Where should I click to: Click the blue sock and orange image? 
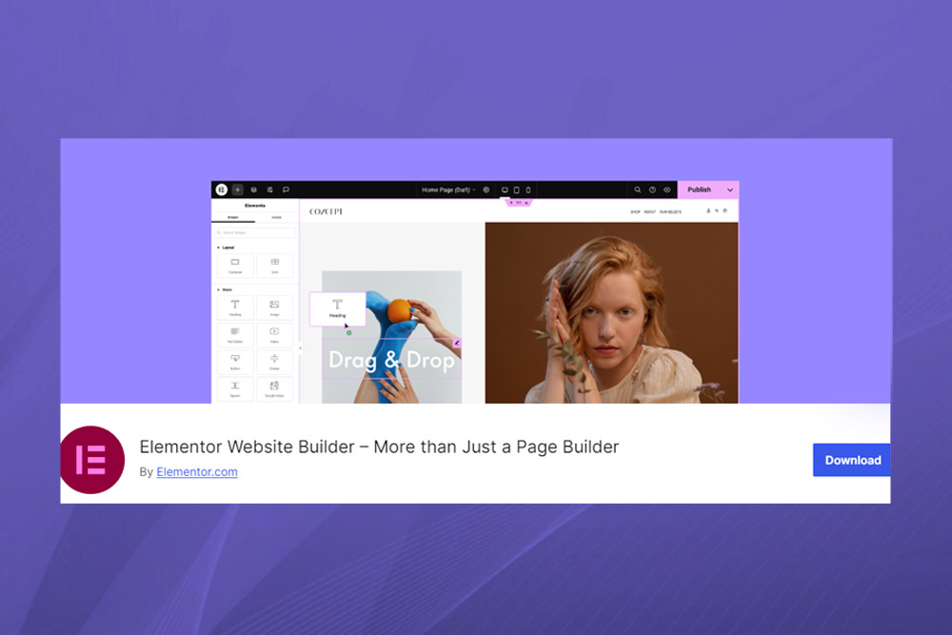(391, 337)
